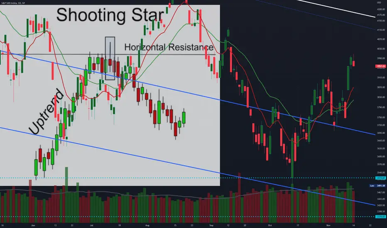Select the 14 date on time axis
Viewport: 387px width, 228px height.
pos(353,225)
